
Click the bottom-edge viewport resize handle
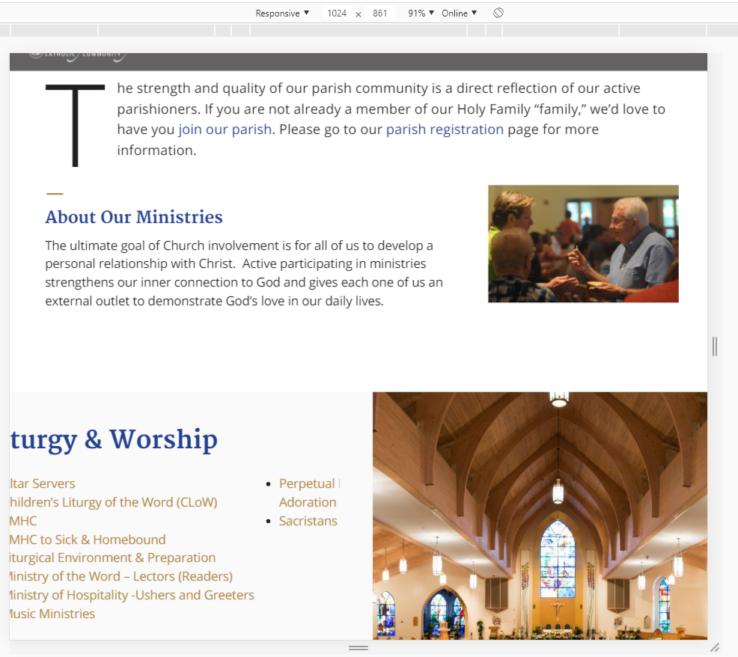(359, 647)
